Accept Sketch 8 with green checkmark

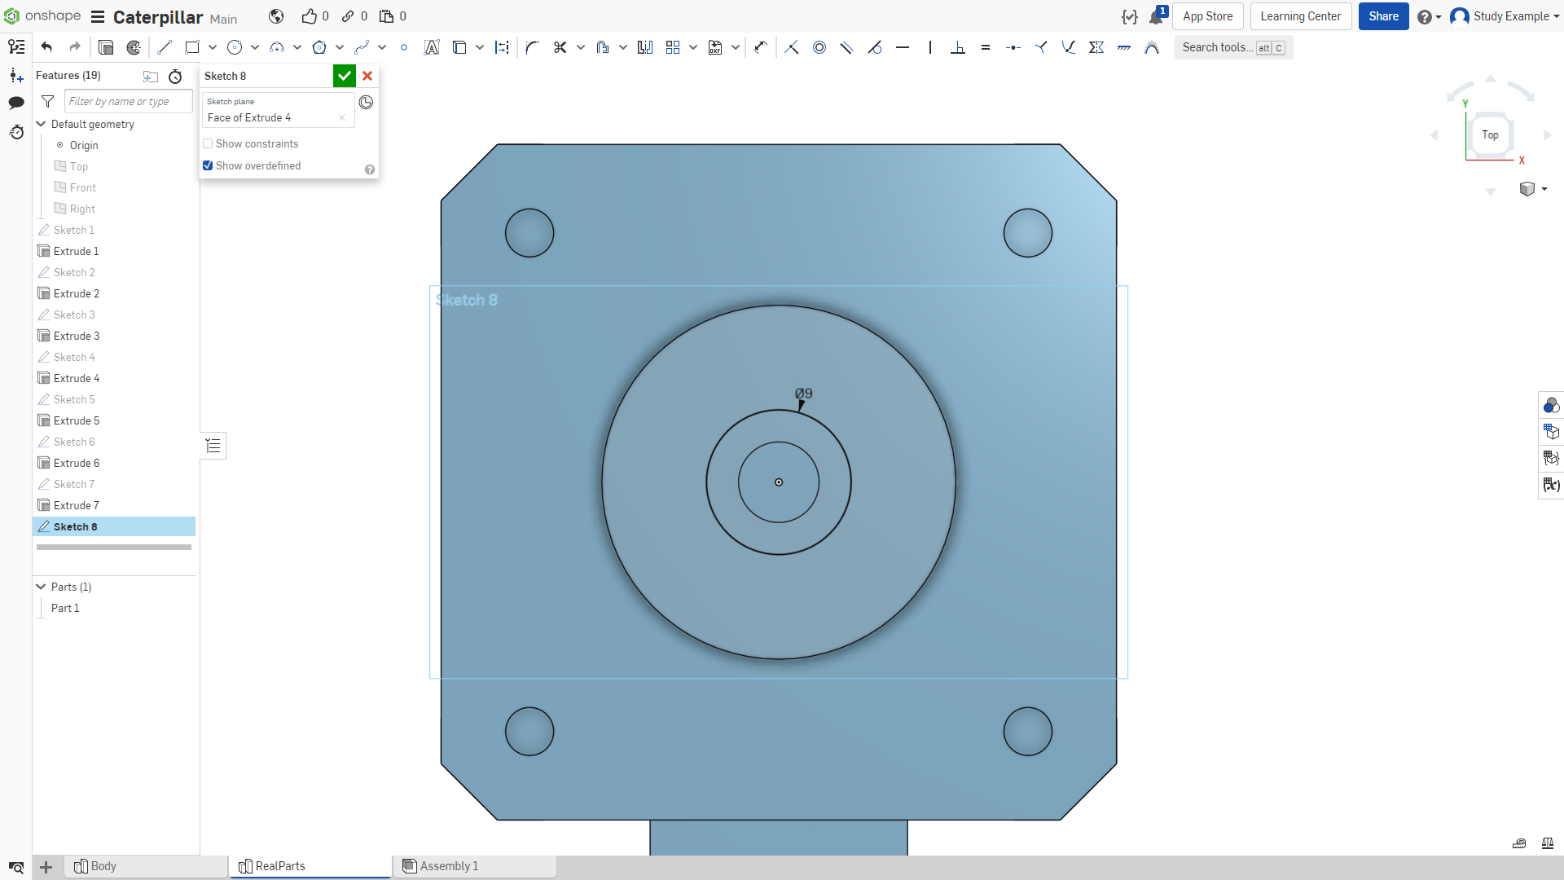pyautogui.click(x=345, y=76)
